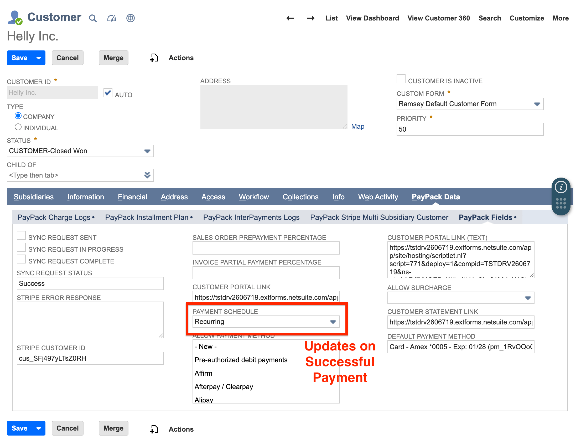581x445 pixels.
Task: Open search using the magnifier icon beside Customer
Action: click(x=93, y=18)
